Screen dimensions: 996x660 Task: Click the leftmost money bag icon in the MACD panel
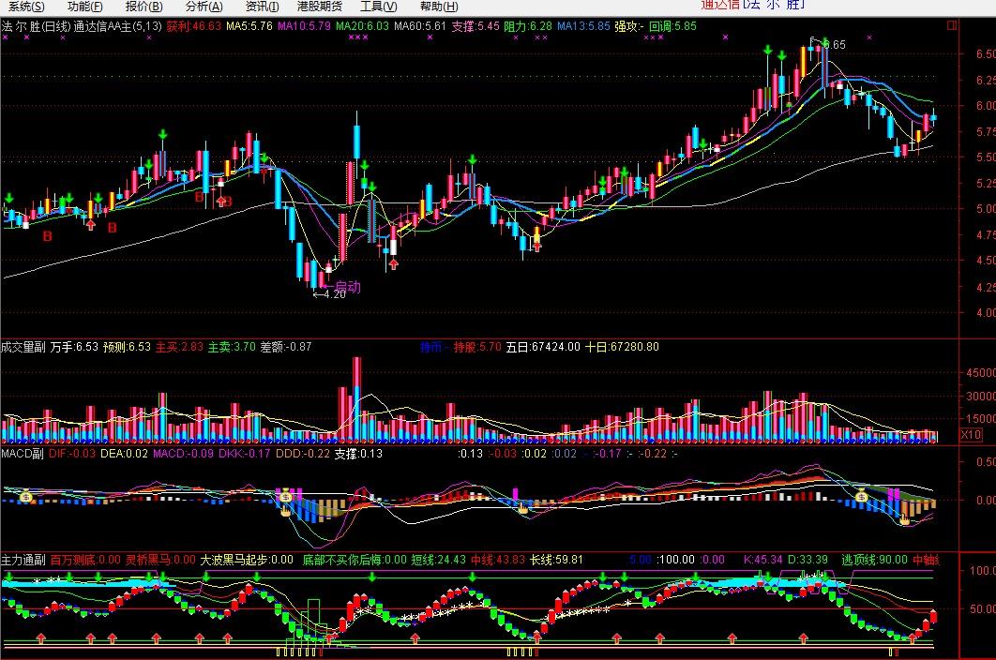coord(26,497)
